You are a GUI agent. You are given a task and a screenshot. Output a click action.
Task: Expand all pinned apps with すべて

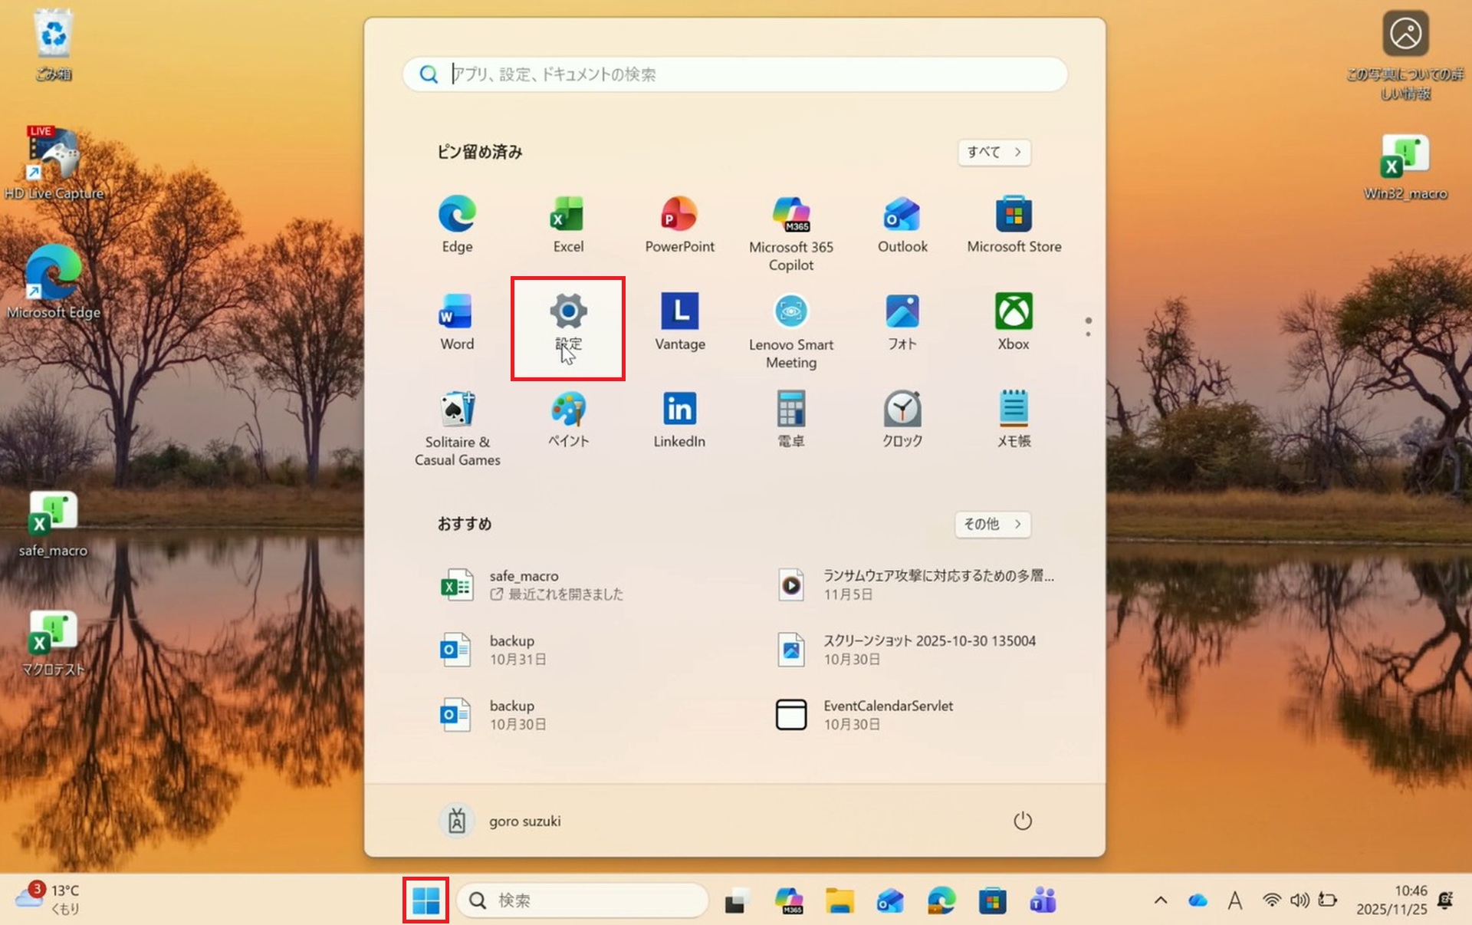[993, 153]
